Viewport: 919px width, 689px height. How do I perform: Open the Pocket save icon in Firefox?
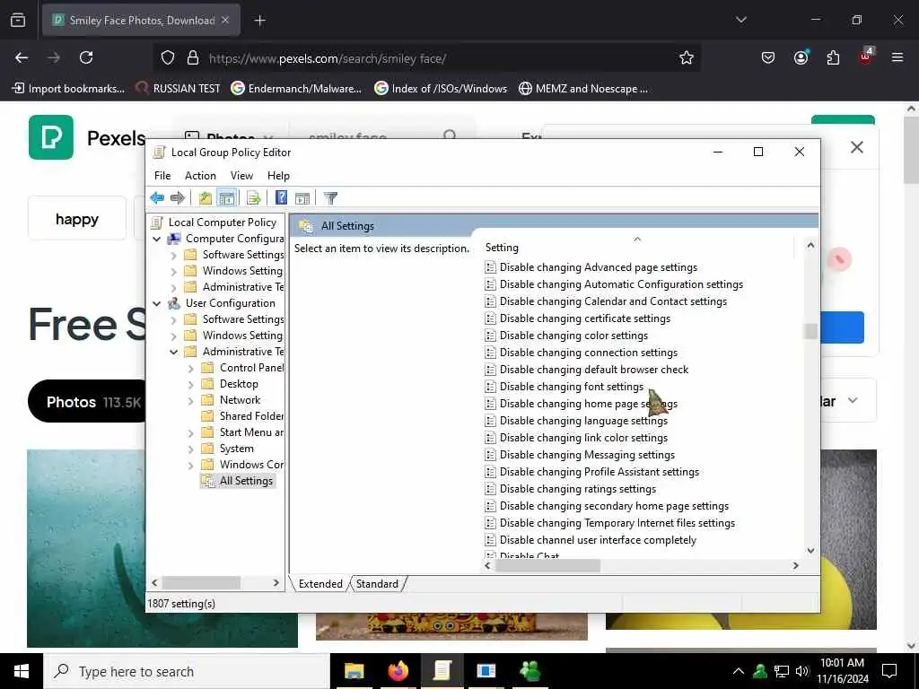tap(768, 57)
